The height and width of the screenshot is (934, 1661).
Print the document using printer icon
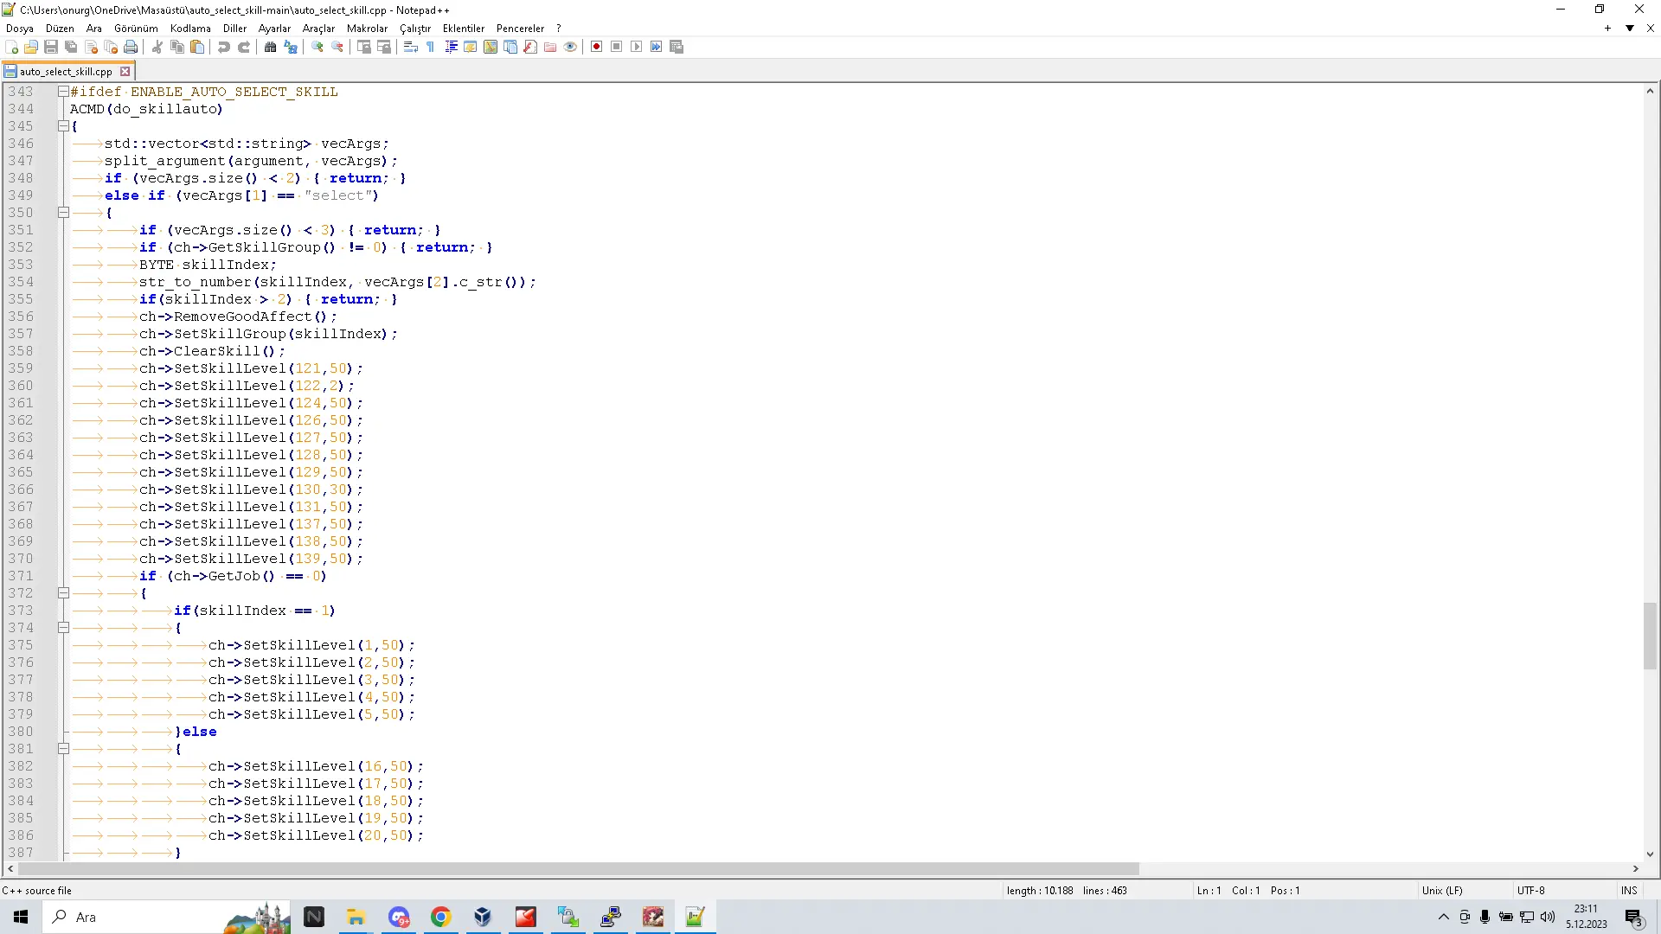point(131,47)
